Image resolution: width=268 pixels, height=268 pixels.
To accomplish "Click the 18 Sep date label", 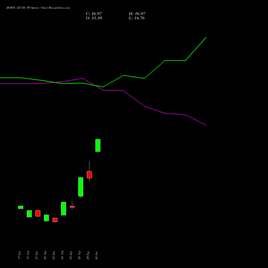I will click(28, 255).
